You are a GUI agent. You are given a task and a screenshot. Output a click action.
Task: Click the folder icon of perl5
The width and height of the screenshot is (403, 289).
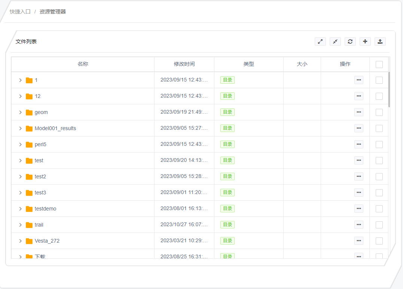(29, 144)
